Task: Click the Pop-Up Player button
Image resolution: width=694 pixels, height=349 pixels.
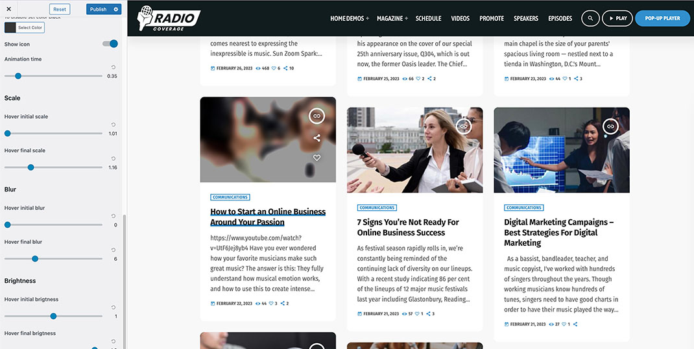Action: tap(662, 19)
